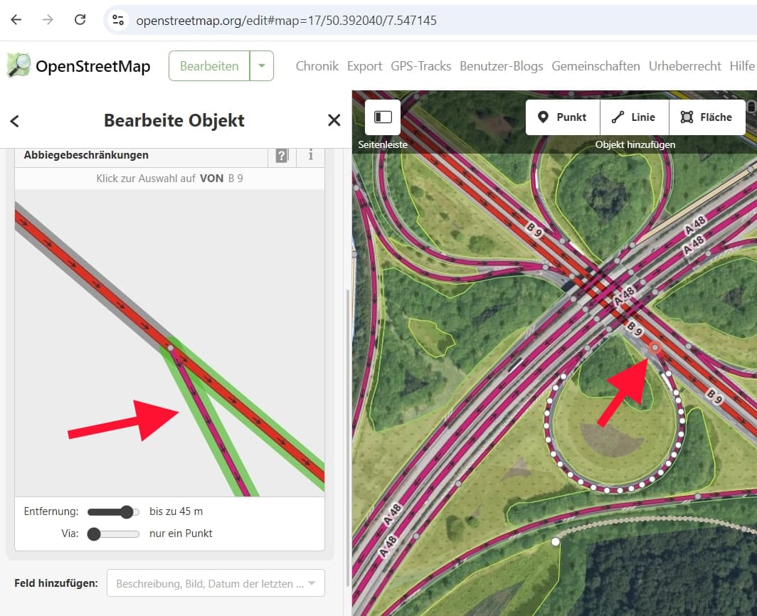Image resolution: width=757 pixels, height=616 pixels.
Task: Click the browser back arrow
Action: click(x=16, y=20)
